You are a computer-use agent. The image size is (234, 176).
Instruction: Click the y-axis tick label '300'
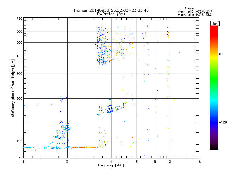pyautogui.click(x=19, y=74)
